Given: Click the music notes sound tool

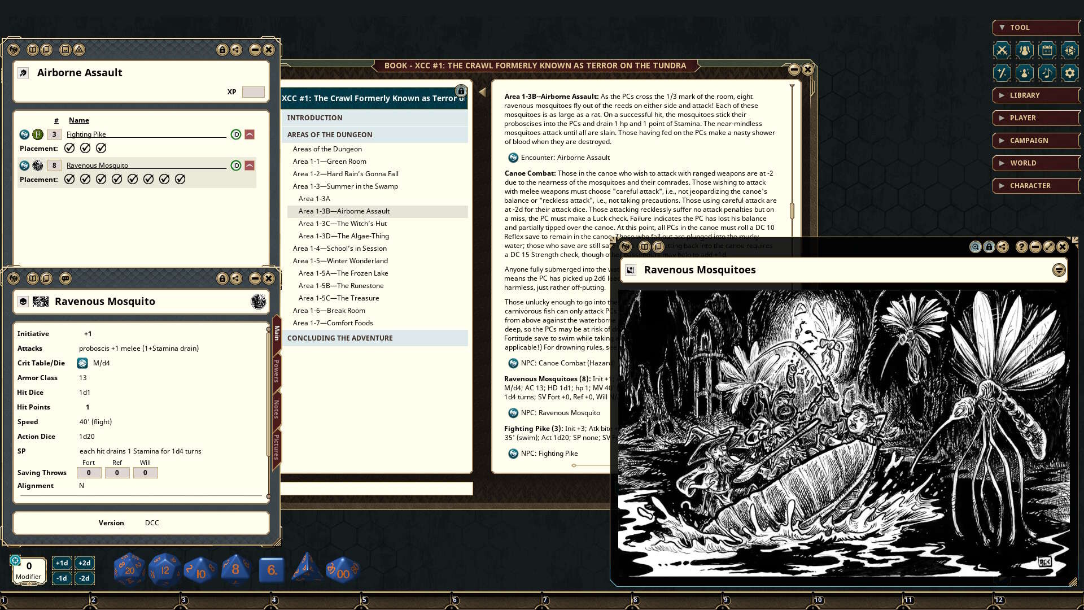Looking at the screenshot, I should [x=1047, y=73].
